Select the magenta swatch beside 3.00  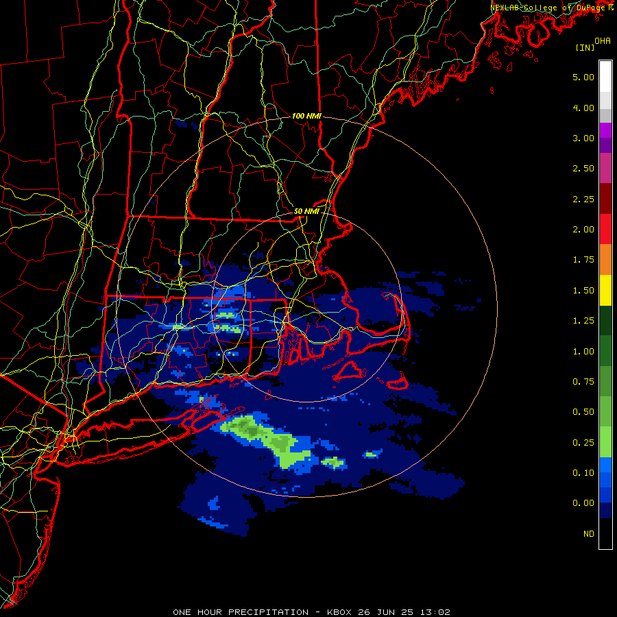click(605, 130)
